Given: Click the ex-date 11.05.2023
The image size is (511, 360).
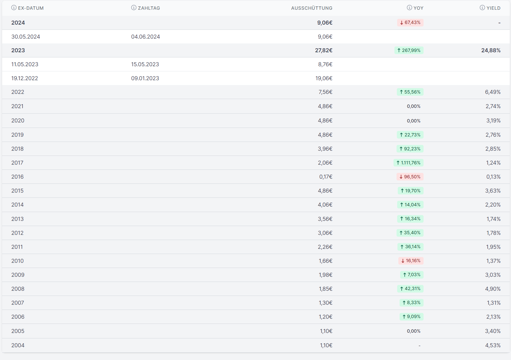Looking at the screenshot, I should click(25, 64).
